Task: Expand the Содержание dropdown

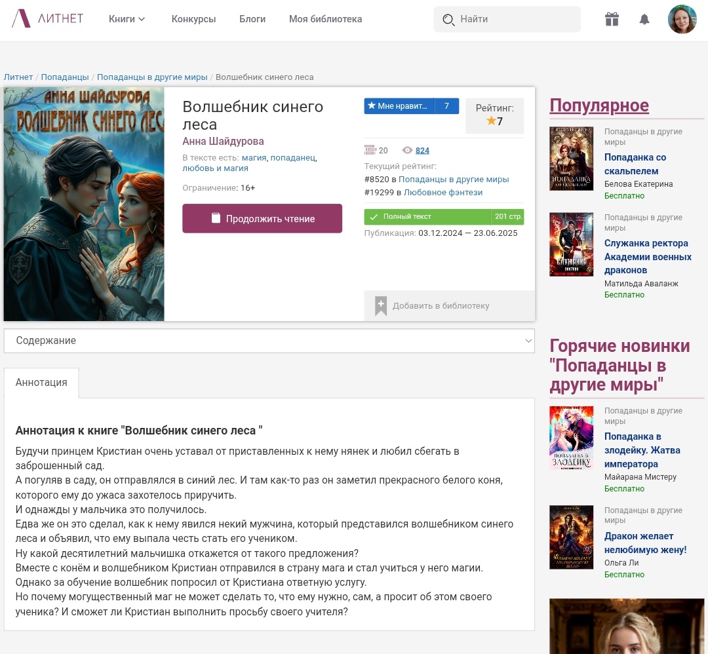Action: point(269,341)
